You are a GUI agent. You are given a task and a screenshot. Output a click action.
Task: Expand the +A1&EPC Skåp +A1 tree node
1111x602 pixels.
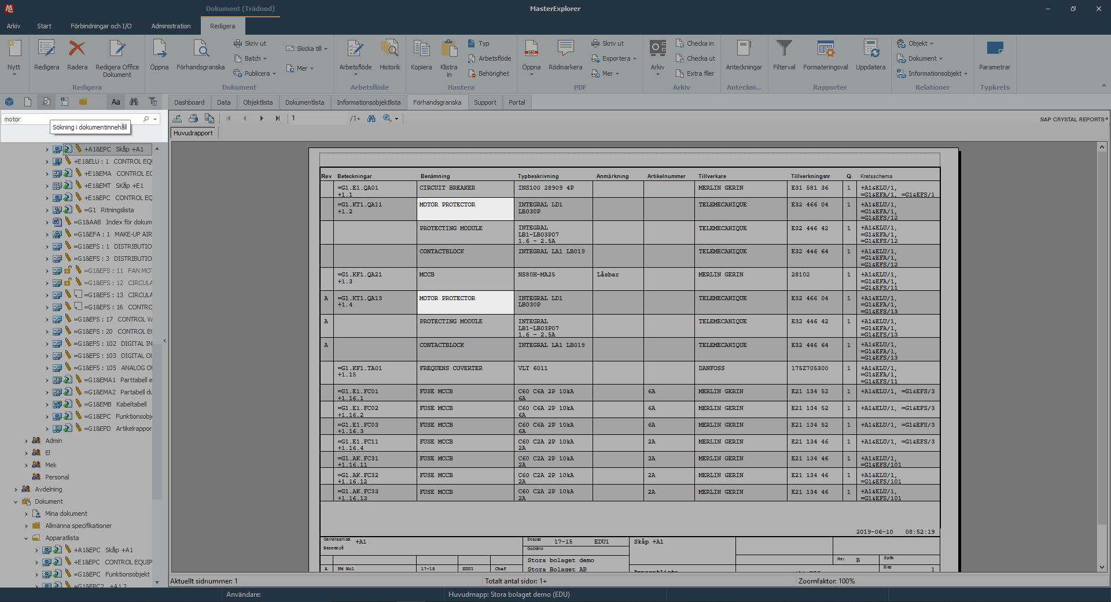47,149
